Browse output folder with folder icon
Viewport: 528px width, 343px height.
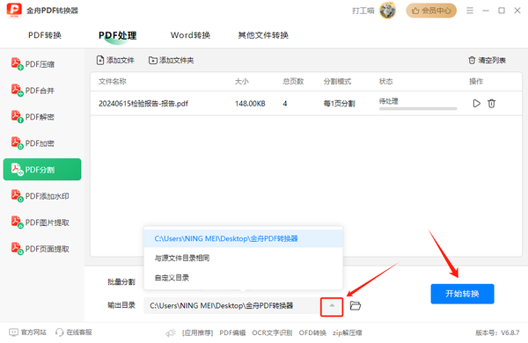[x=356, y=306]
